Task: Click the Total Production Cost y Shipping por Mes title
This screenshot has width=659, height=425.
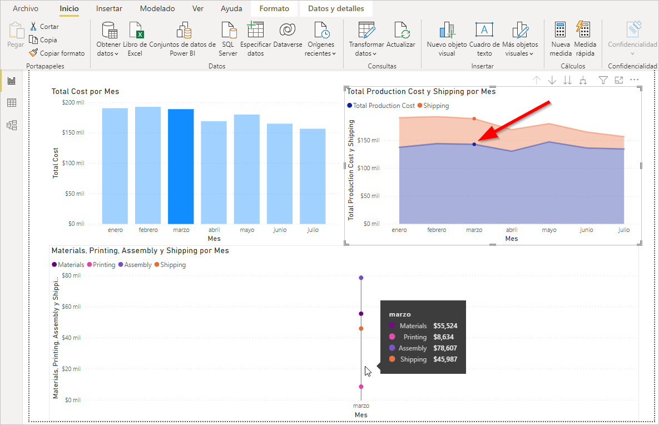Action: [421, 91]
